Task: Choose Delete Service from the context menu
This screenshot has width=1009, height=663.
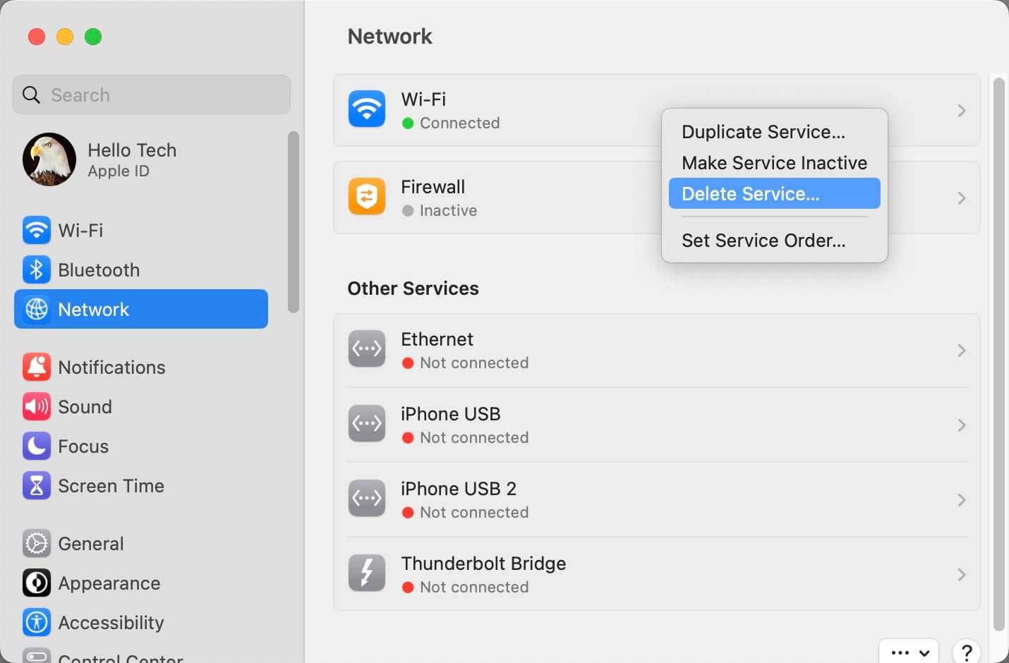Action: coord(750,193)
